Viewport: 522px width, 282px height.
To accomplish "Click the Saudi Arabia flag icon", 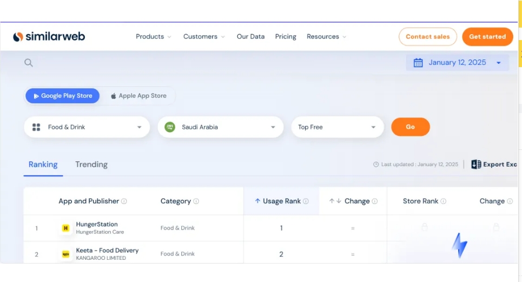I will (170, 127).
